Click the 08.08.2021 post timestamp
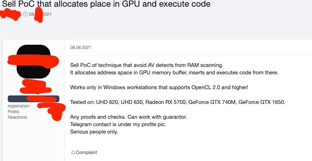The image size is (312, 161). [81, 47]
